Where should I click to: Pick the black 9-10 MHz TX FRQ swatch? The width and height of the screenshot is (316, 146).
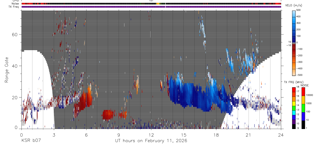tap(294, 126)
